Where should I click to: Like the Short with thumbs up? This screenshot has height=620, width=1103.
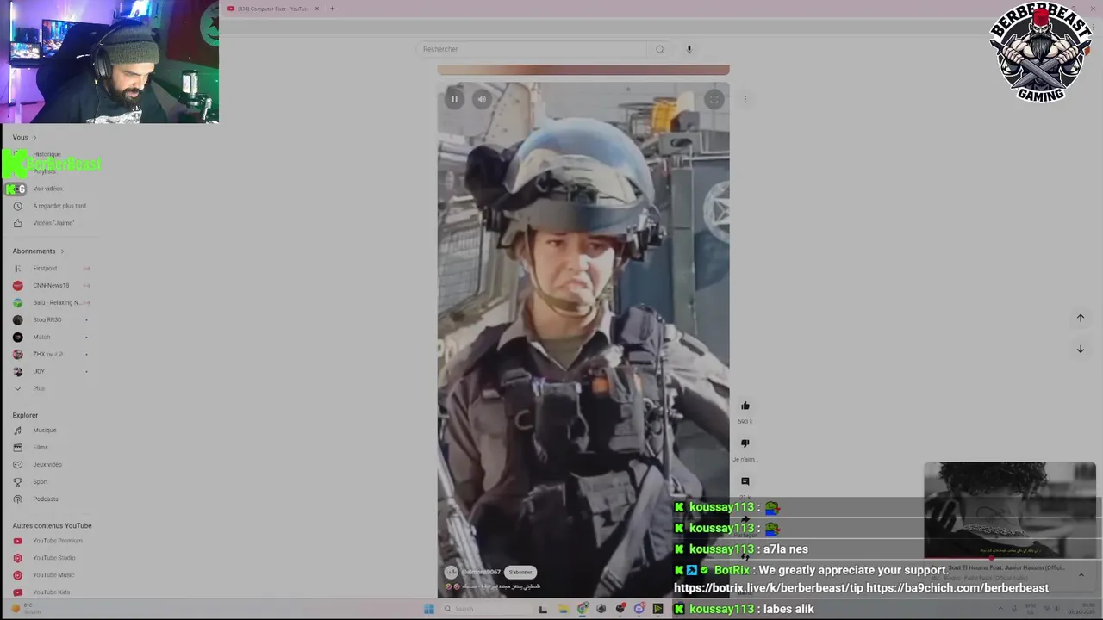745,406
